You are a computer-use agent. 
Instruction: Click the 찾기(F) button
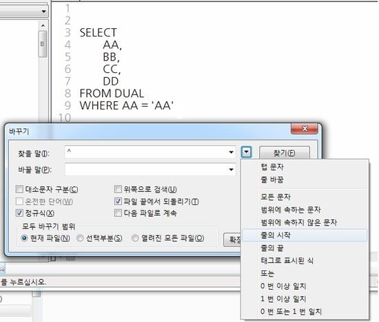(x=284, y=153)
